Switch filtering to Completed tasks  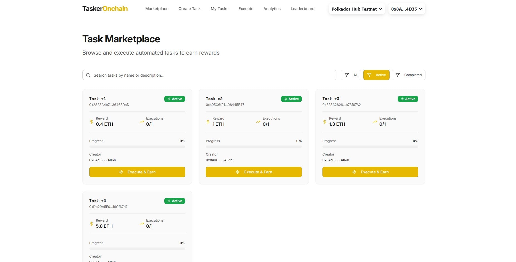tap(409, 75)
